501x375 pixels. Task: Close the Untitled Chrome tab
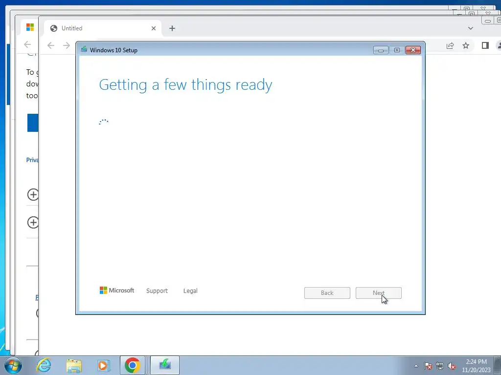[x=153, y=28]
